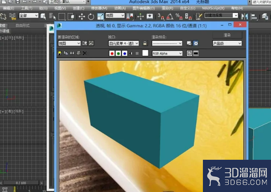Open the reference coordinate 视图 dropdown in main toolbar
The image size is (271, 192).
tap(115, 15)
